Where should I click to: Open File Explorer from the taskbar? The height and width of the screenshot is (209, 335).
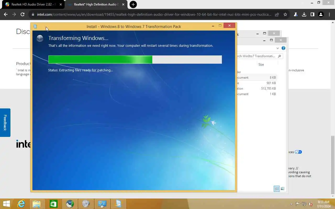point(37,204)
